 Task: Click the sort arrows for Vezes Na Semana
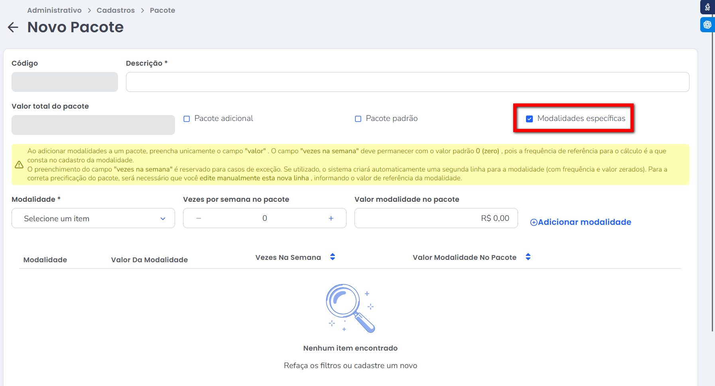click(x=333, y=257)
